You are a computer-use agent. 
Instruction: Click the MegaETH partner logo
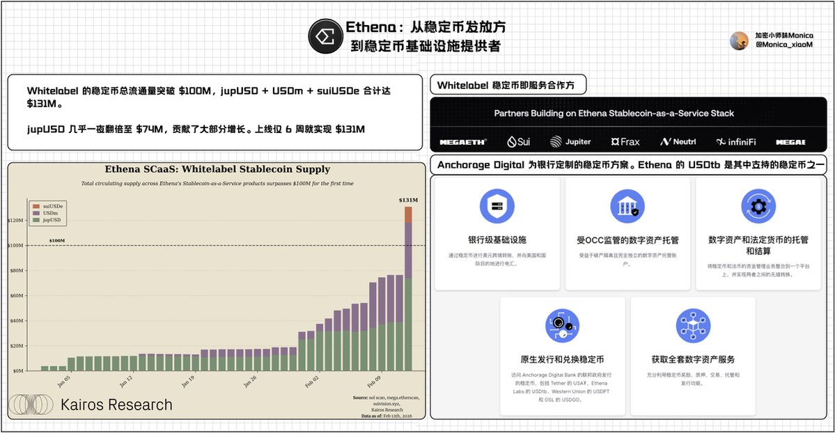click(x=462, y=142)
